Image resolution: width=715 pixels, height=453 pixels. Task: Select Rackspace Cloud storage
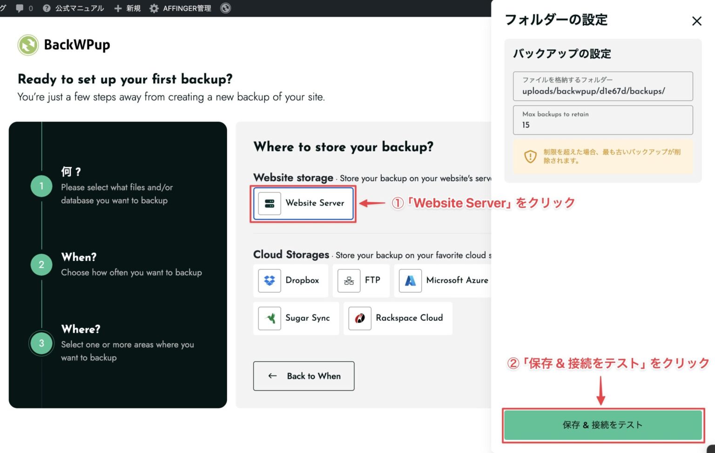point(397,318)
